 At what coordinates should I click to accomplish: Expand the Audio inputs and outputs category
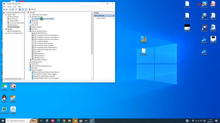coord(28,15)
